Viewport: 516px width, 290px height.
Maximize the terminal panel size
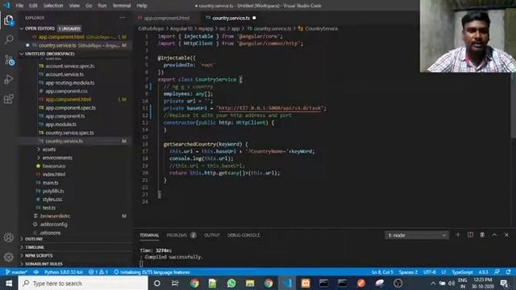494,234
